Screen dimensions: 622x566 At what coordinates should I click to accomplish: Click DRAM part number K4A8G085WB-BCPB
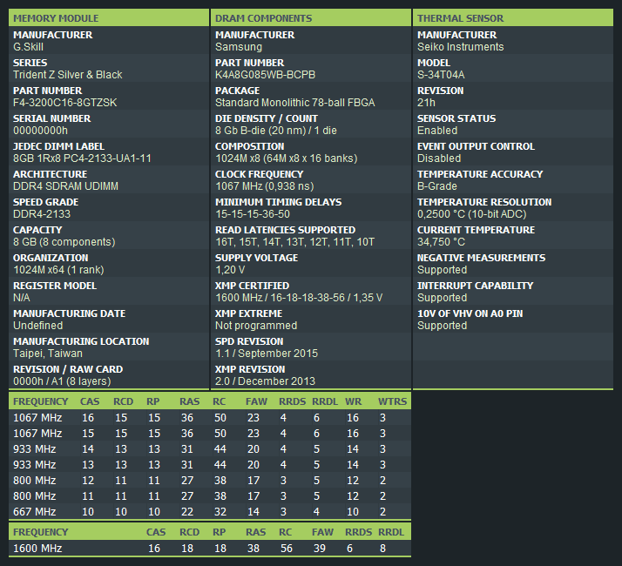(266, 75)
